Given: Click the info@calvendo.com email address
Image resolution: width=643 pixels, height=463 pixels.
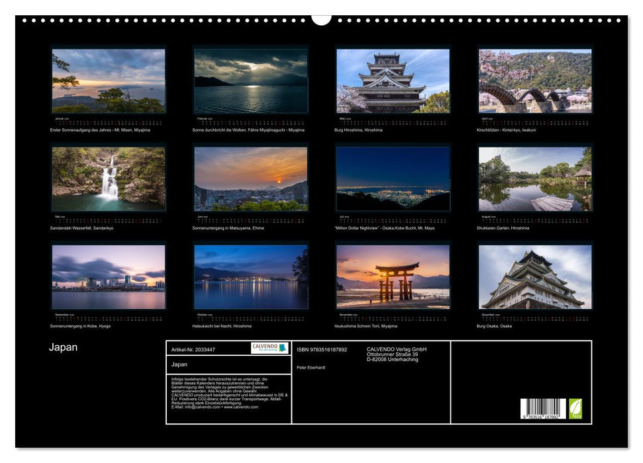Looking at the screenshot, I should [x=200, y=407].
